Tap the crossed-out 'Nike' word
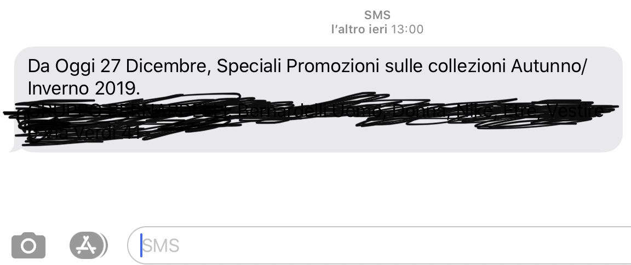This screenshot has width=631, height=265. pos(475,111)
